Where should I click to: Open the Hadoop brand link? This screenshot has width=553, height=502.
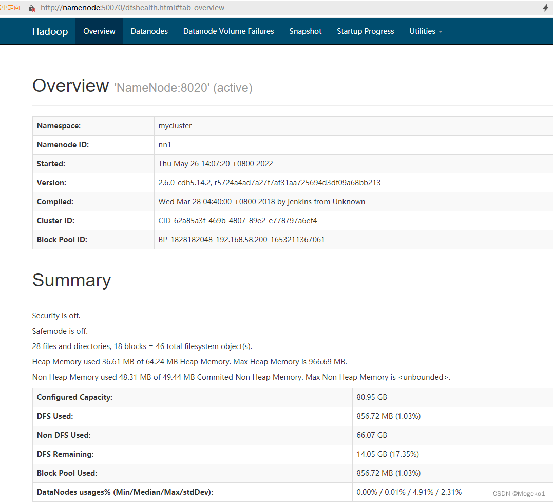point(50,31)
